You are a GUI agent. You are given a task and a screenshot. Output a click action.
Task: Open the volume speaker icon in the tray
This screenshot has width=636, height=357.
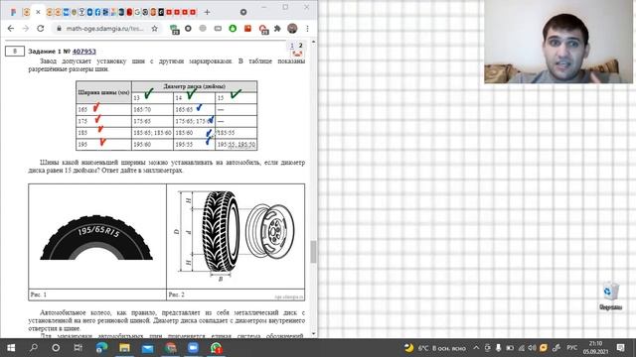(x=532, y=348)
